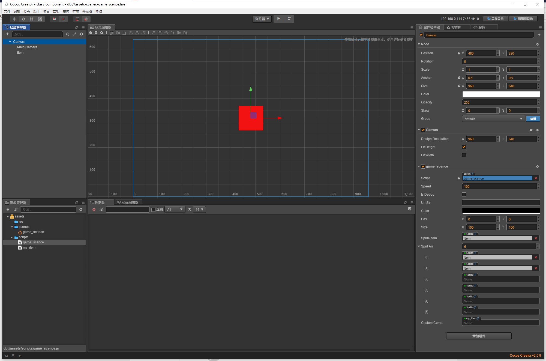This screenshot has width=546, height=361.
Task: Open the game_scence black Color swatch
Action: [x=501, y=211]
